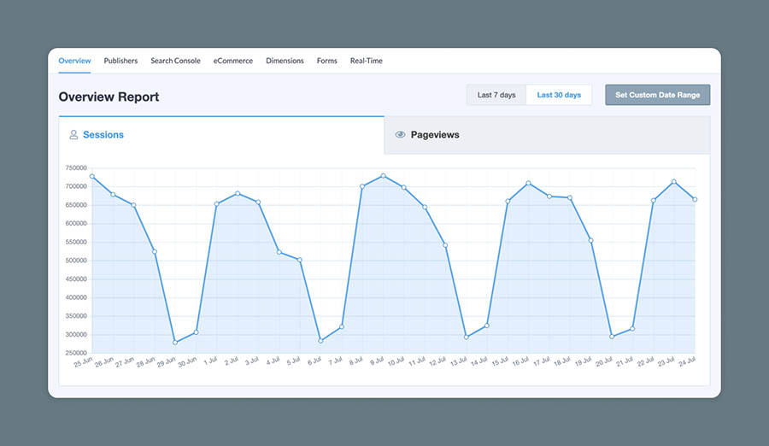Open the Overview tab
Viewport: 769px width, 446px height.
[x=75, y=61]
